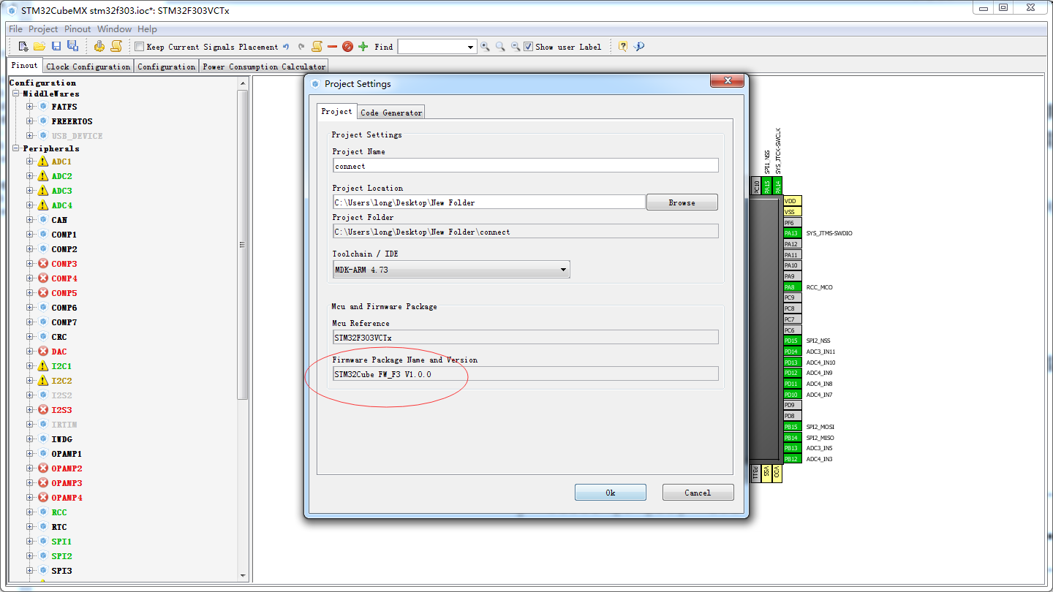Toggle the Show user Label checkbox
This screenshot has width=1053, height=592.
click(x=529, y=47)
